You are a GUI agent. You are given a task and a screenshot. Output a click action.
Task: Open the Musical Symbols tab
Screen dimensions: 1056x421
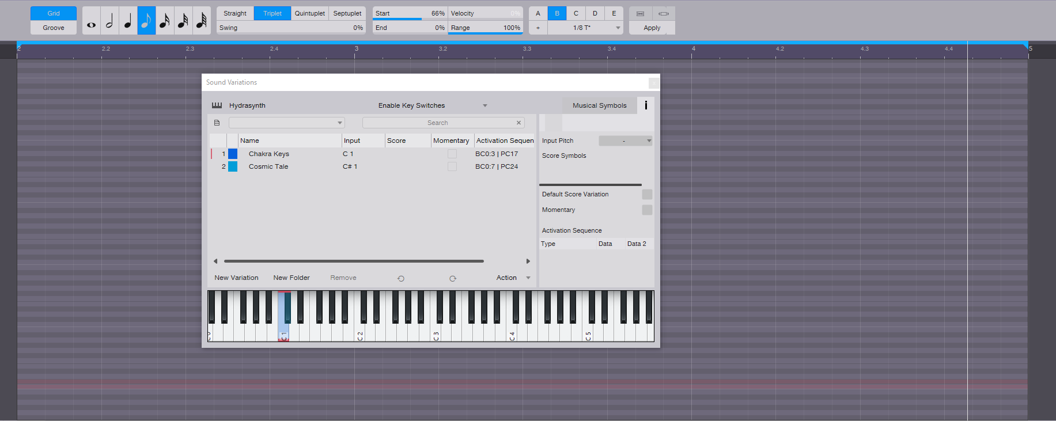pos(600,105)
